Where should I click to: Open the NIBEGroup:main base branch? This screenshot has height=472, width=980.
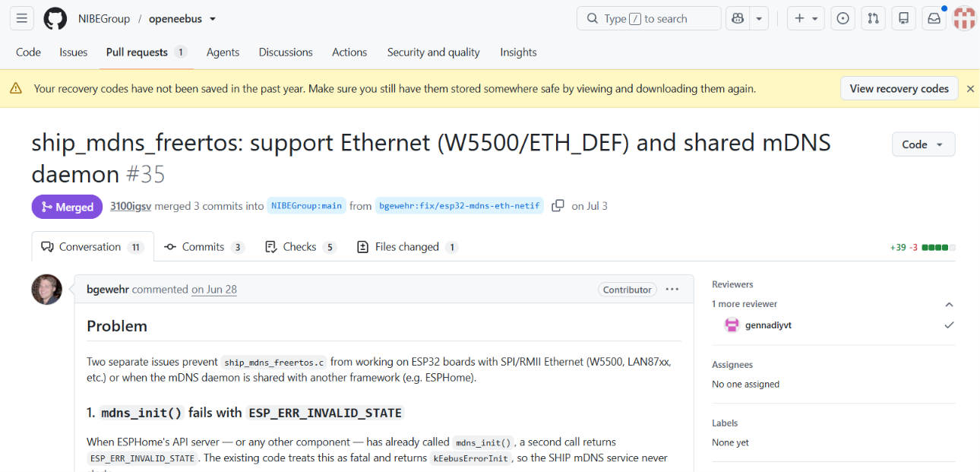(x=307, y=206)
